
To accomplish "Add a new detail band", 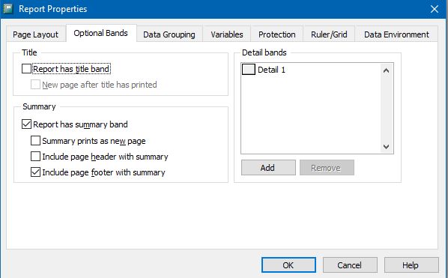I will click(268, 168).
